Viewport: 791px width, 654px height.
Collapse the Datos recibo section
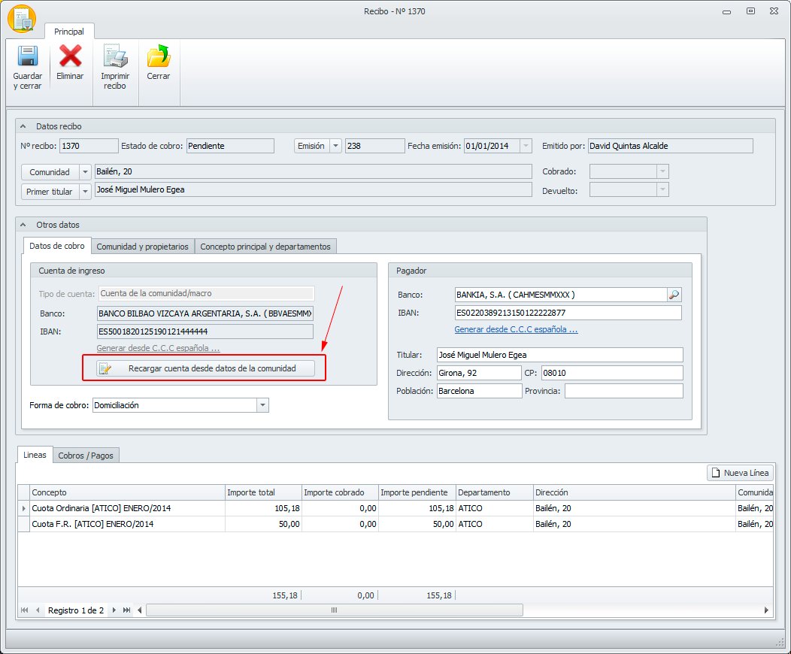(x=23, y=126)
